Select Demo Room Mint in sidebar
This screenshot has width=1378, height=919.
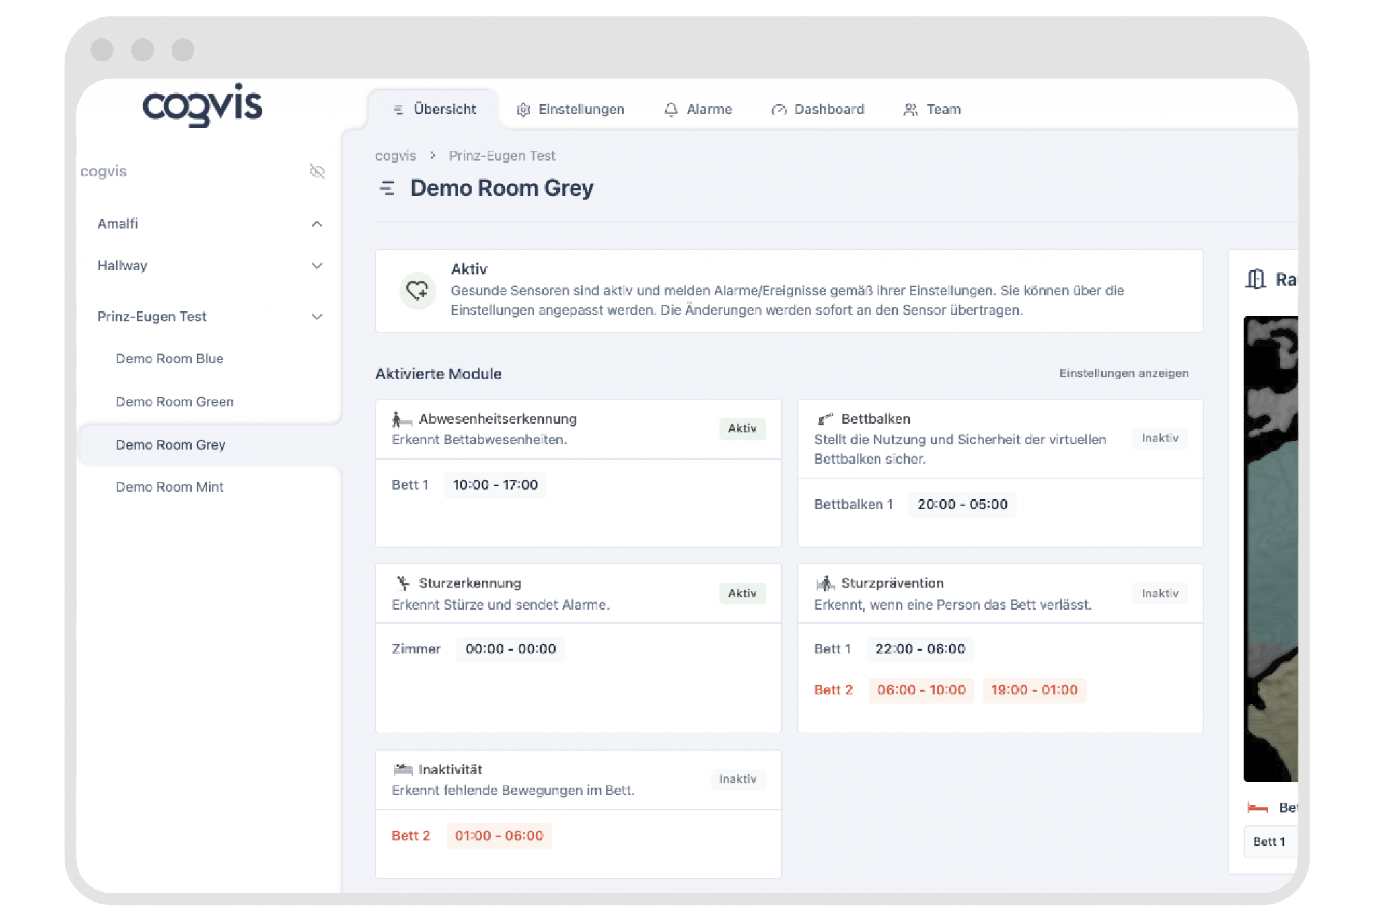[170, 487]
